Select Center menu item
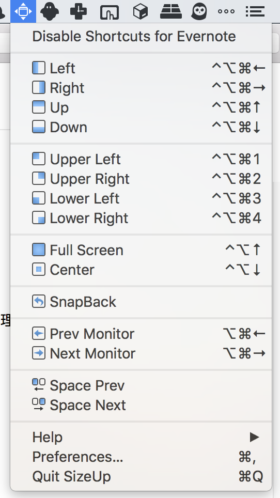Screen dimensions: 280x498 (141, 270)
